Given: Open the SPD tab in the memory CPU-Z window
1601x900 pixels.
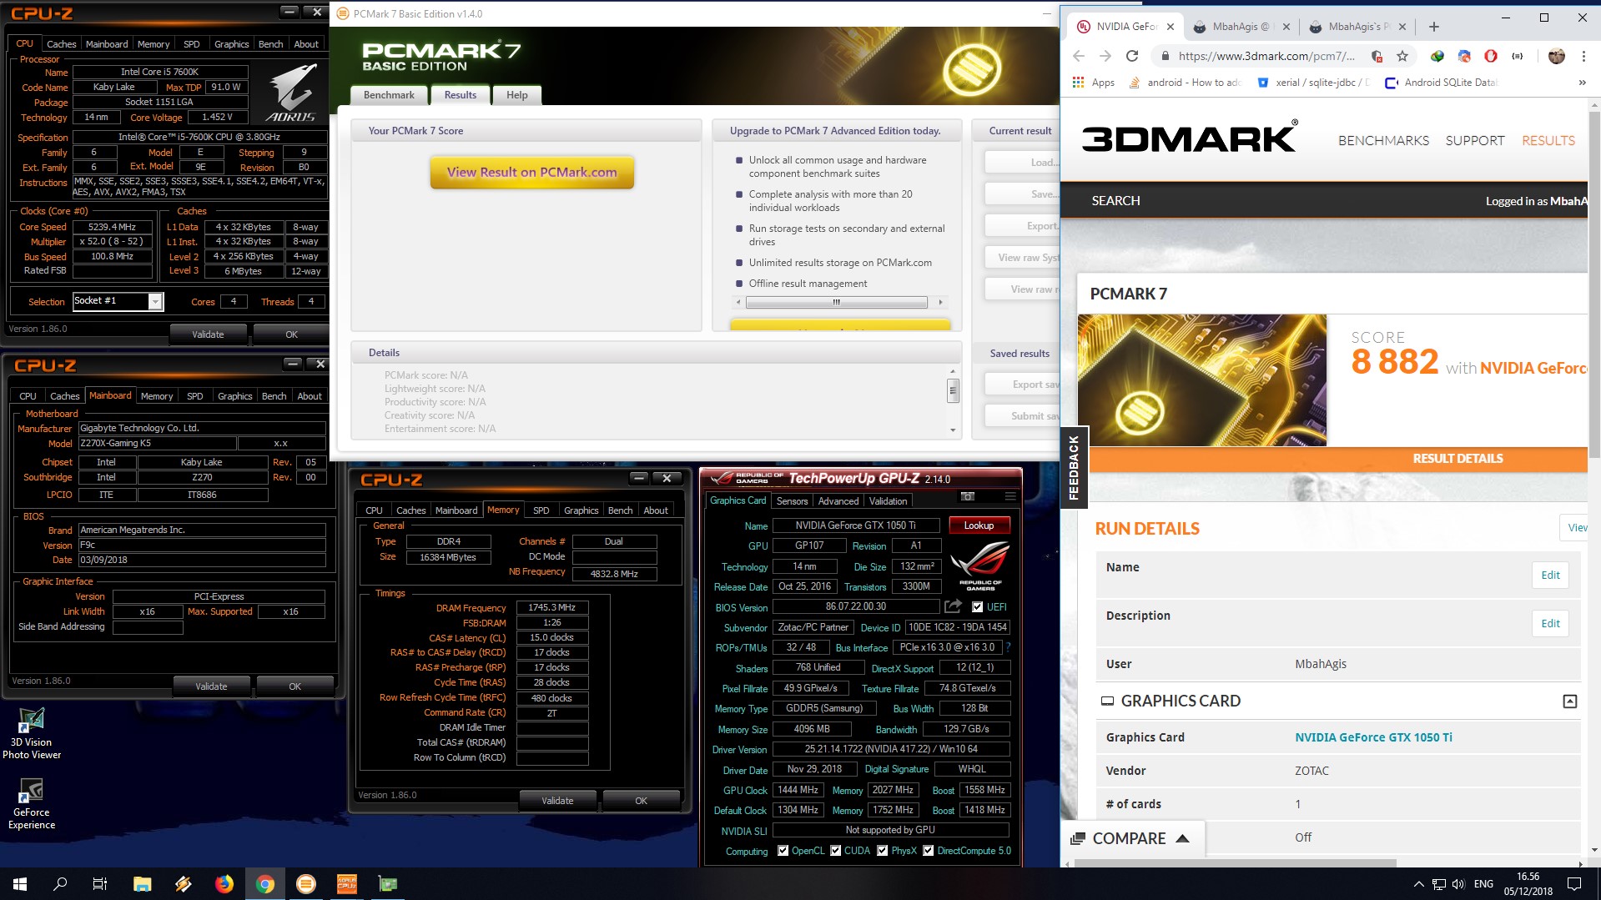Looking at the screenshot, I should (x=541, y=510).
